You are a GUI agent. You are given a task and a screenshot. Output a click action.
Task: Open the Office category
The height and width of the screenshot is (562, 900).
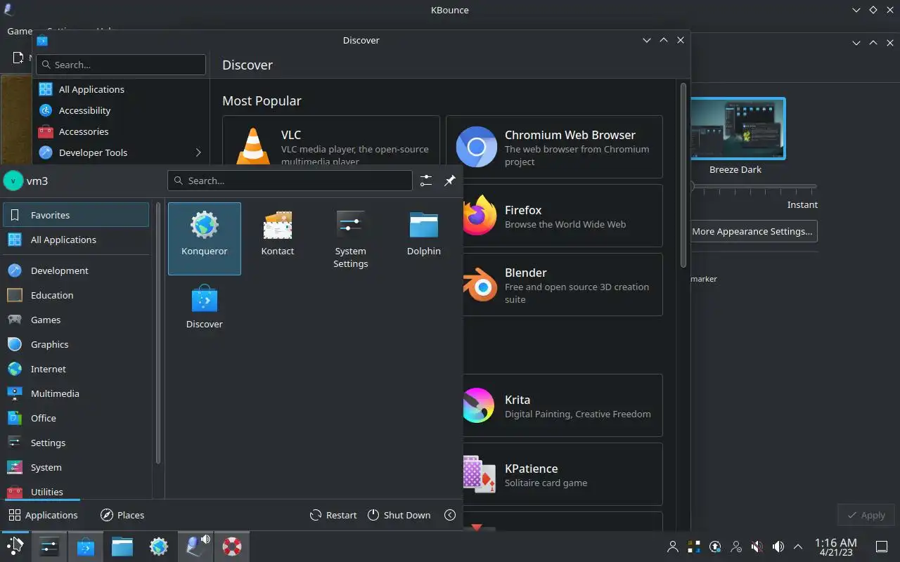[76, 418]
